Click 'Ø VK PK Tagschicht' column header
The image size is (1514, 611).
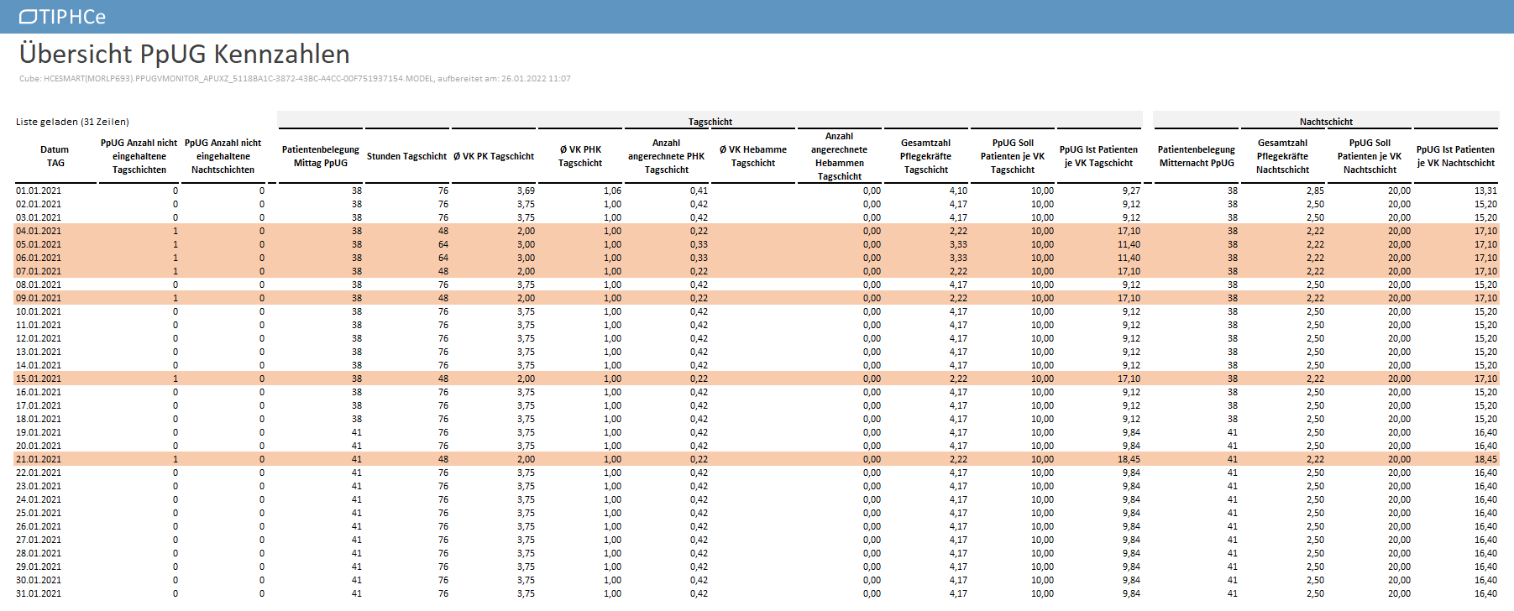[x=494, y=156]
